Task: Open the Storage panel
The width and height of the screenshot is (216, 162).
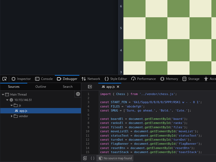Action: coord(191,79)
